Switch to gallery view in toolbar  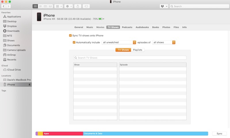(x=50, y=6)
